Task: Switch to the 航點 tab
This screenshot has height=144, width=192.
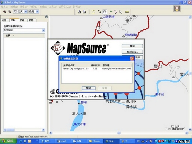Action: (x=14, y=20)
